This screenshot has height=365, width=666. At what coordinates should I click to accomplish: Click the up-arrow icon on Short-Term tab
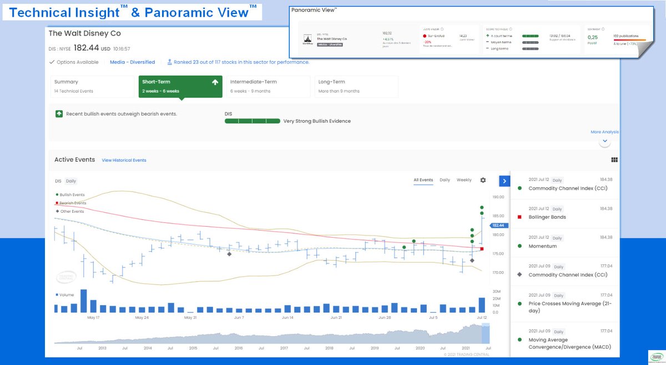tap(215, 82)
